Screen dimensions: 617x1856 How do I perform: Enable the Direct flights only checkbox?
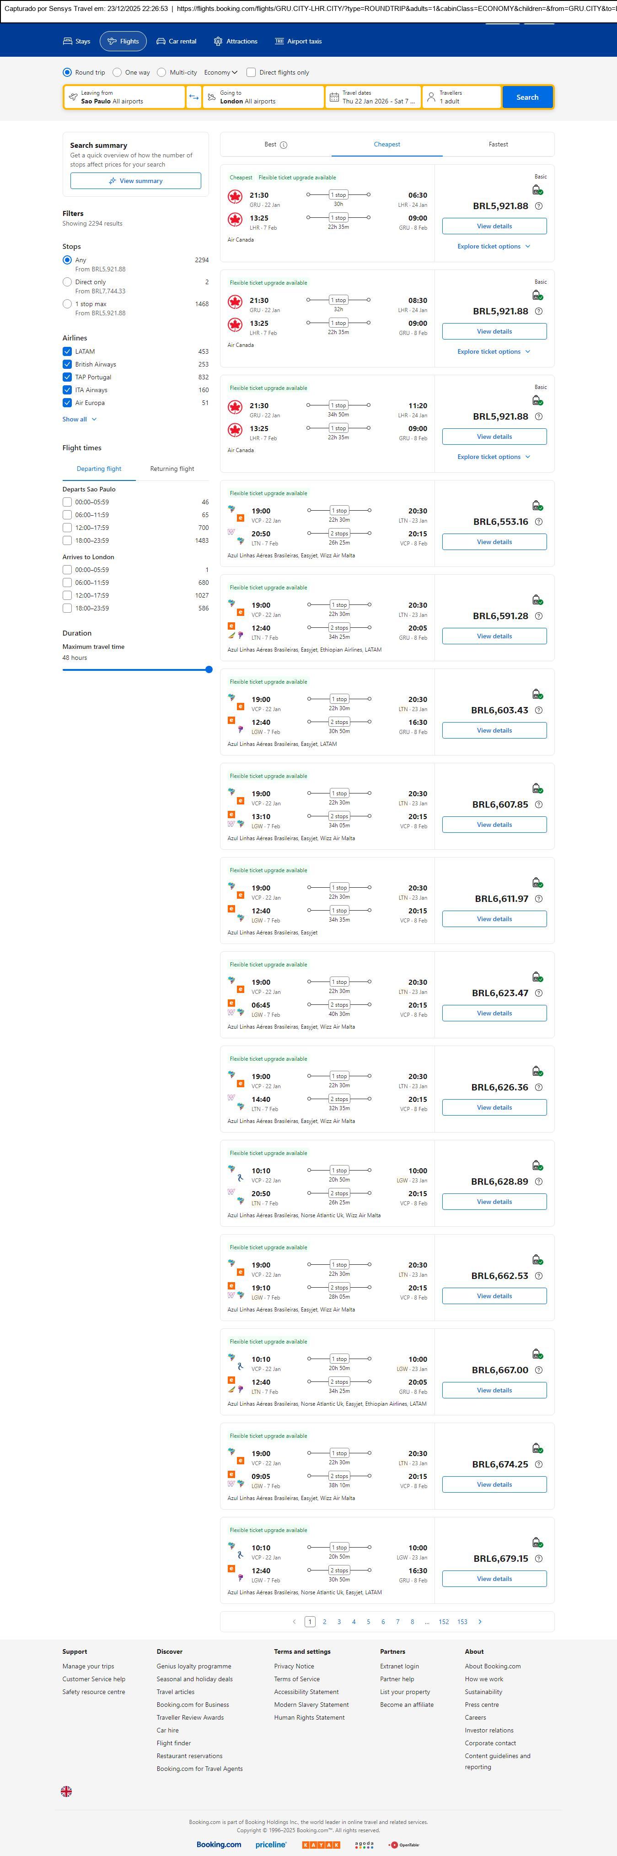tap(251, 73)
